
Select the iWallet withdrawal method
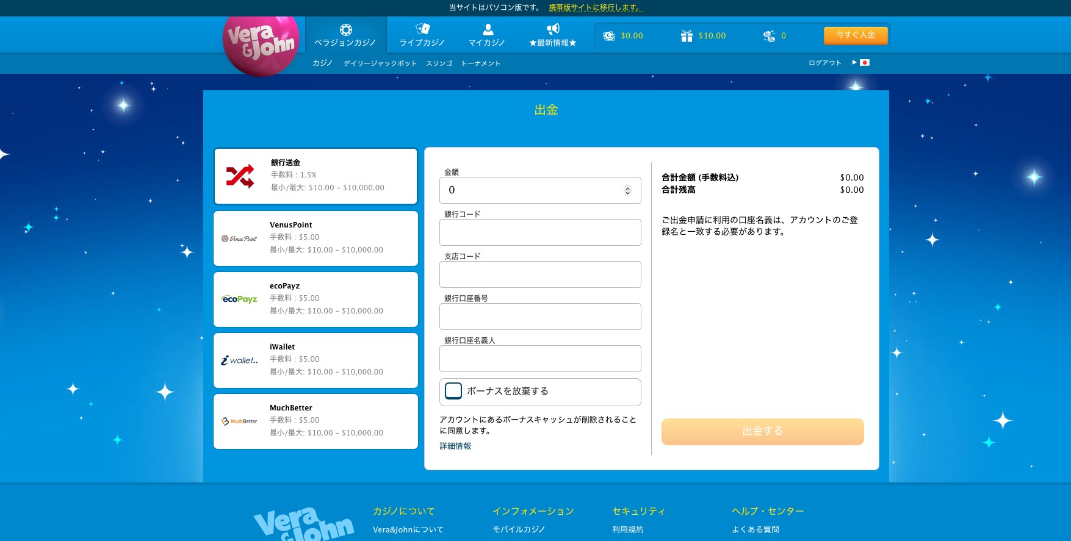(x=316, y=360)
